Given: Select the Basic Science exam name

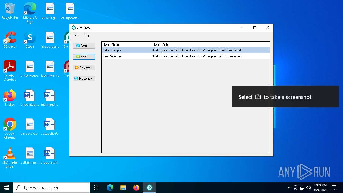Looking at the screenshot, I should click(x=111, y=56).
